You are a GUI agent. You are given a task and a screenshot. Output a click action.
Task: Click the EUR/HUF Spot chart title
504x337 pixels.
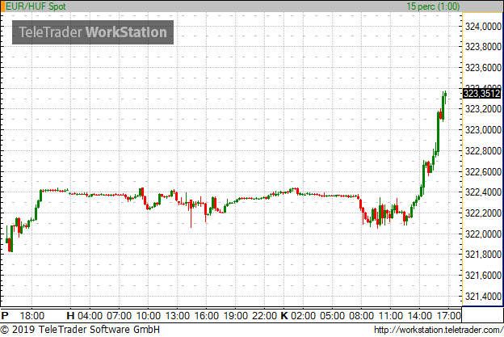click(36, 6)
